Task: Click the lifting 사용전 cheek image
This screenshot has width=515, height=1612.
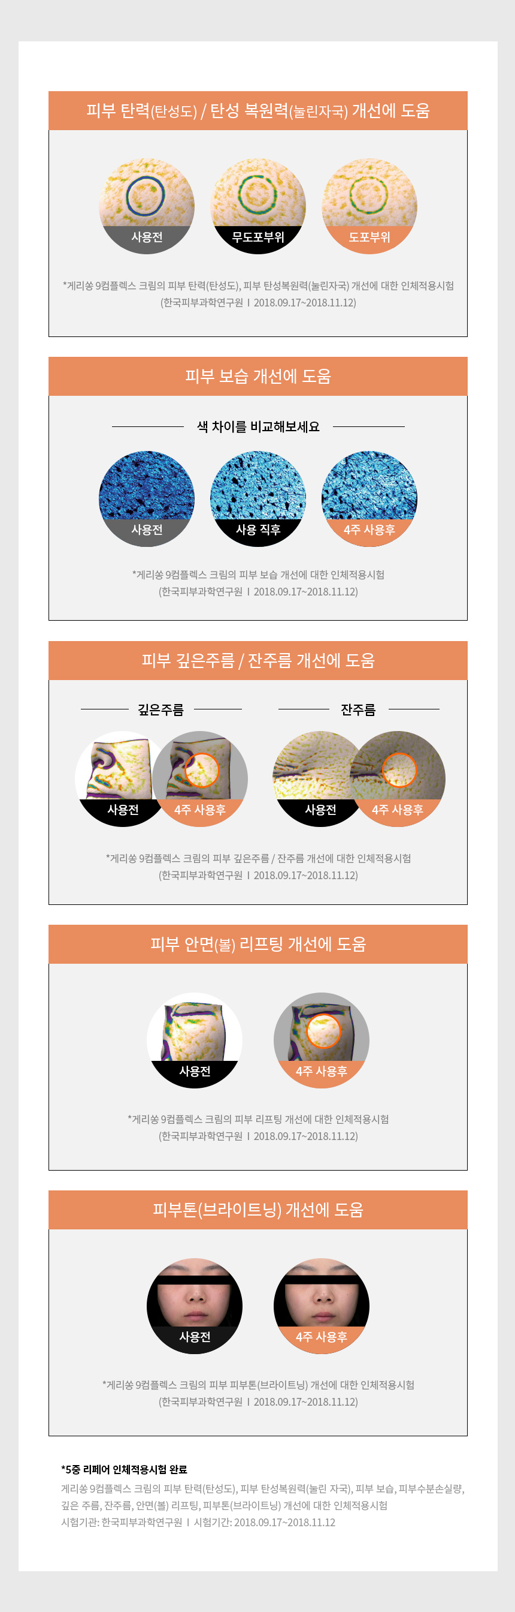Action: tap(195, 1040)
